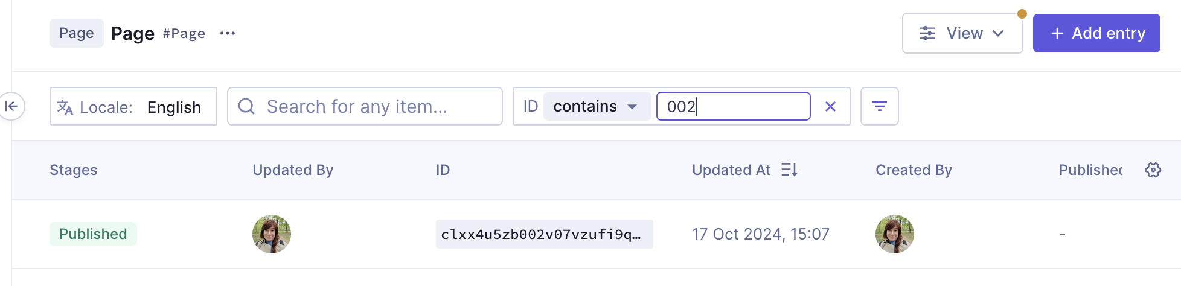Image resolution: width=1181 pixels, height=286 pixels.
Task: Click the search magnifier icon
Action: pos(246,107)
